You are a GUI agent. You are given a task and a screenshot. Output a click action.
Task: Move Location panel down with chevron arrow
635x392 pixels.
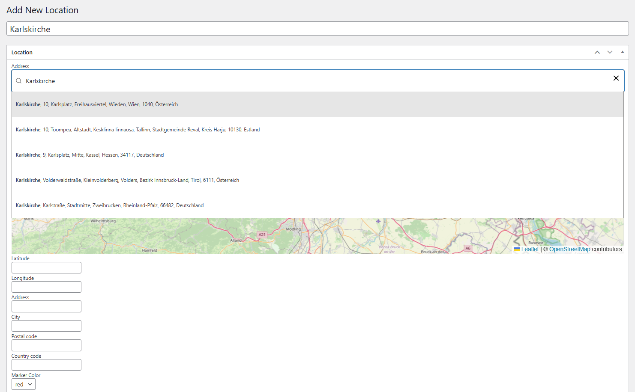tap(610, 52)
